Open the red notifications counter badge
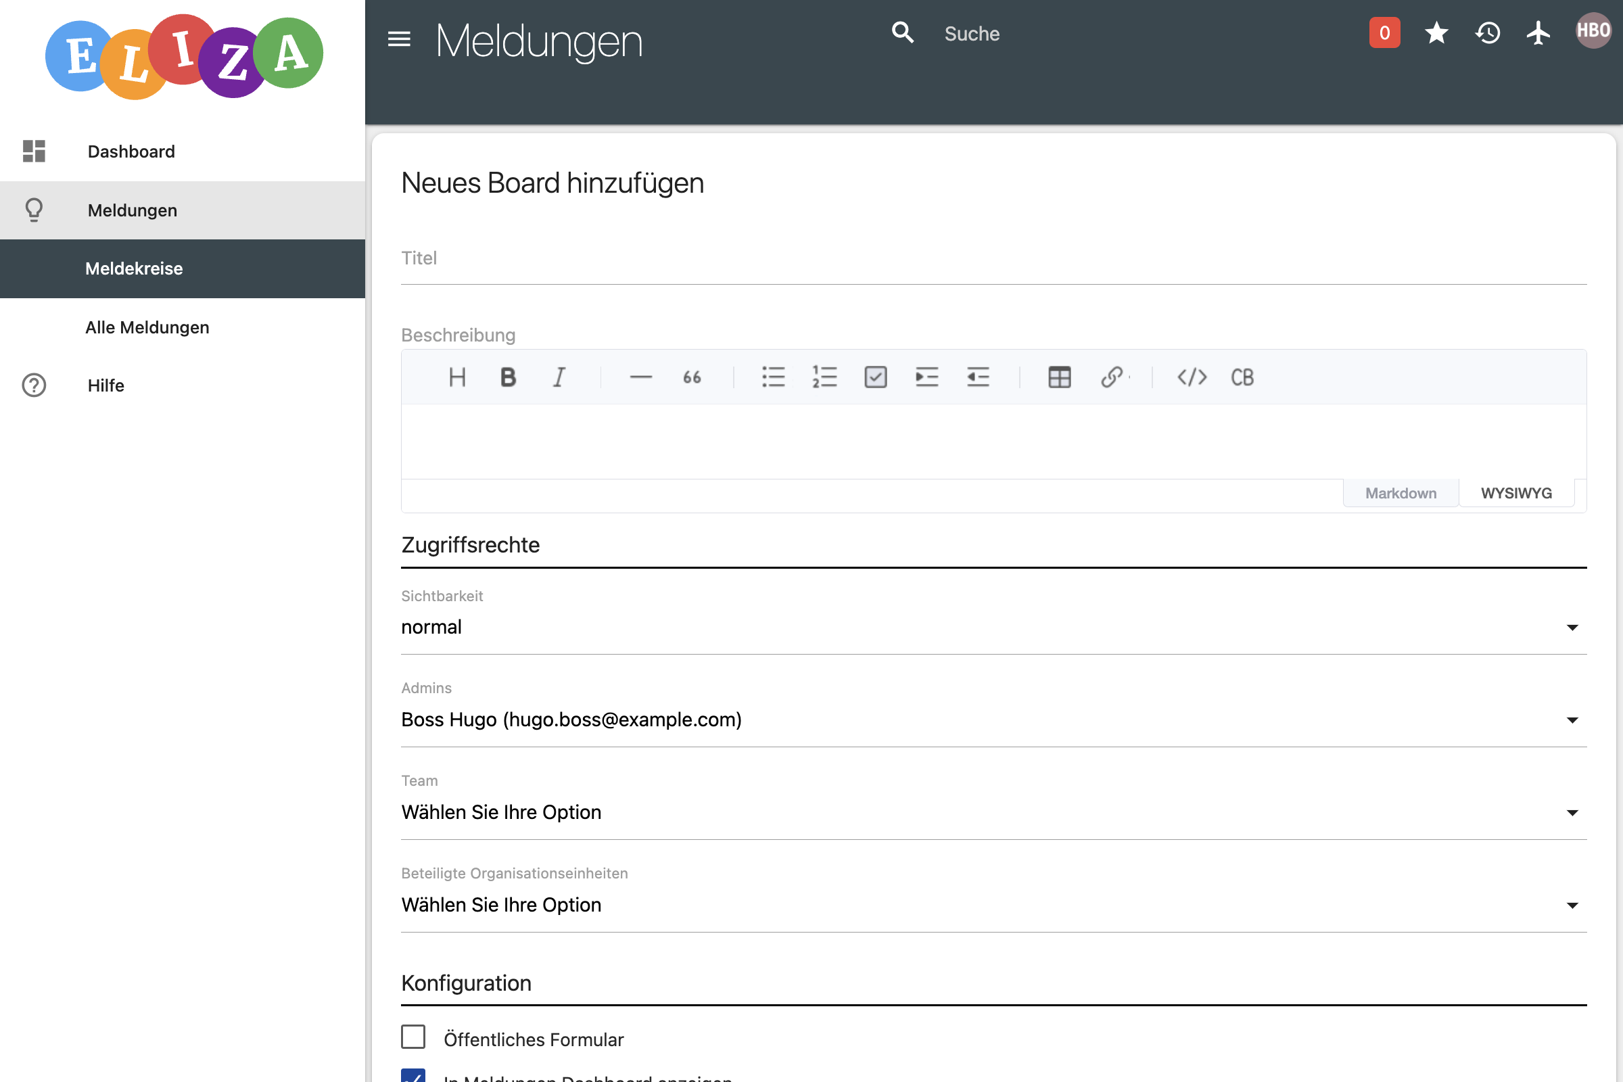Viewport: 1623px width, 1082px height. [x=1384, y=32]
